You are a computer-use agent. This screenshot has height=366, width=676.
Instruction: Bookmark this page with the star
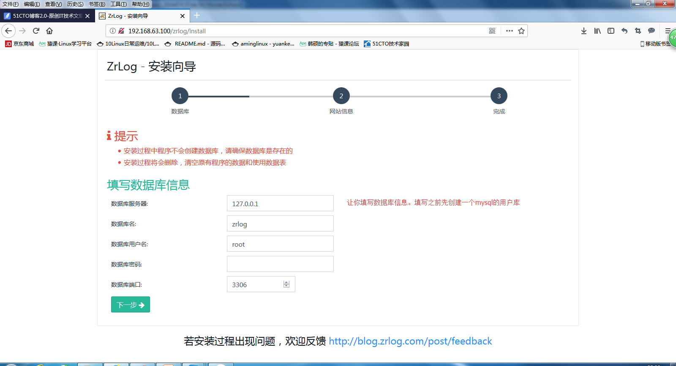(x=521, y=31)
